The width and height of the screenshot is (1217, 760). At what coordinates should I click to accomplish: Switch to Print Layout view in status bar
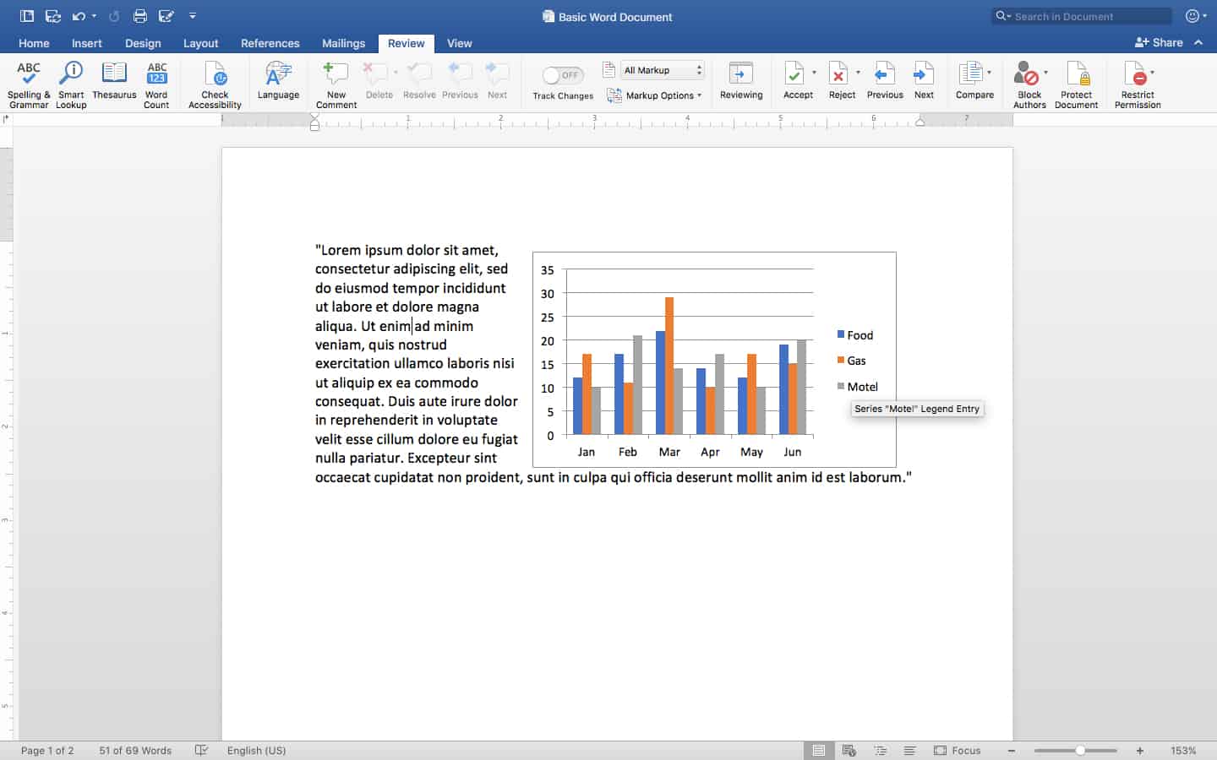[x=818, y=750]
